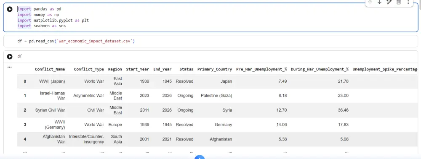Click the Conflict_Type column header
Screen dimensions: 421x159
[89, 69]
